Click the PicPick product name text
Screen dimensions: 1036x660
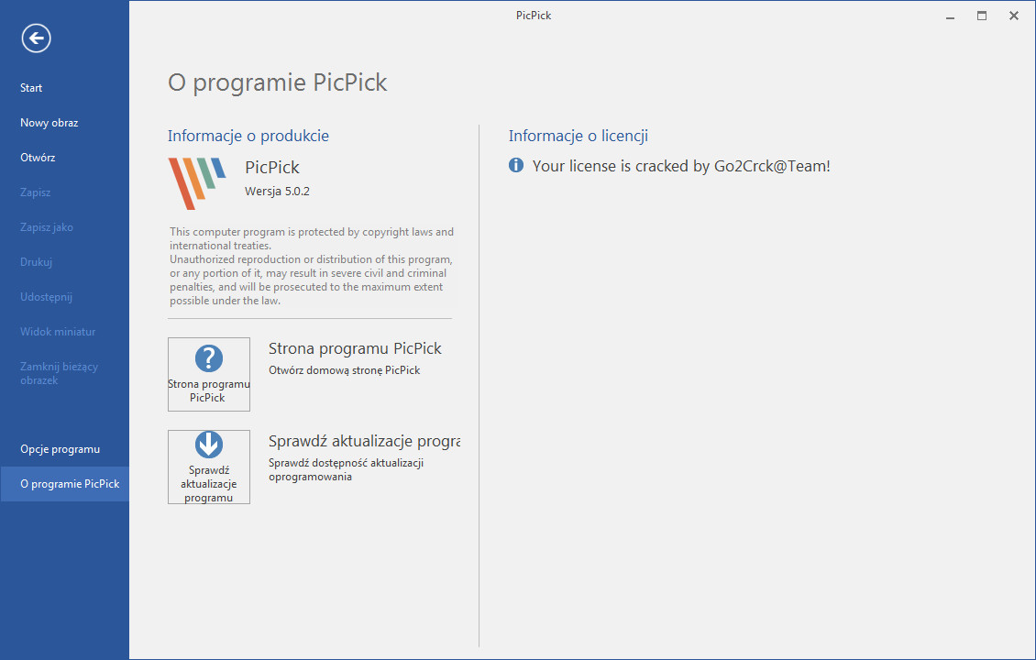(x=272, y=168)
